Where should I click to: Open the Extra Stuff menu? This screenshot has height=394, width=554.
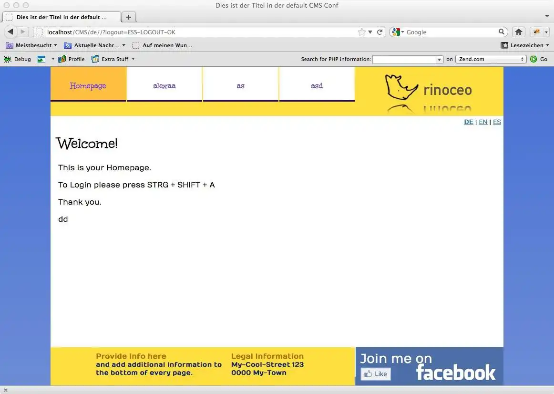(x=113, y=59)
